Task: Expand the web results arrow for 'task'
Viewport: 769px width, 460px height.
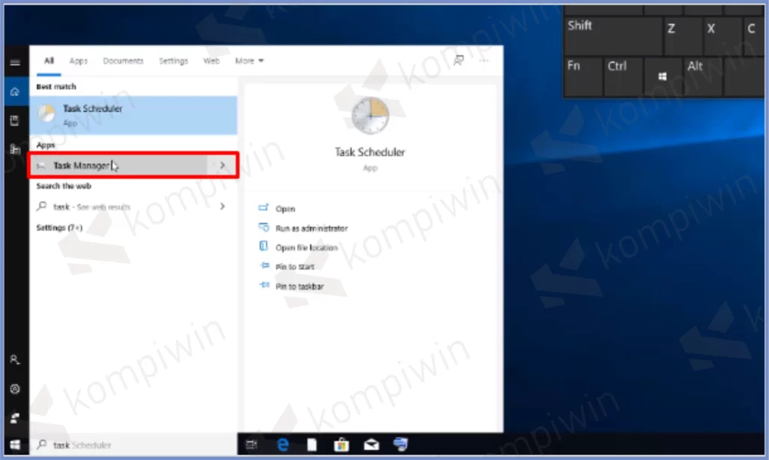Action: coord(222,206)
